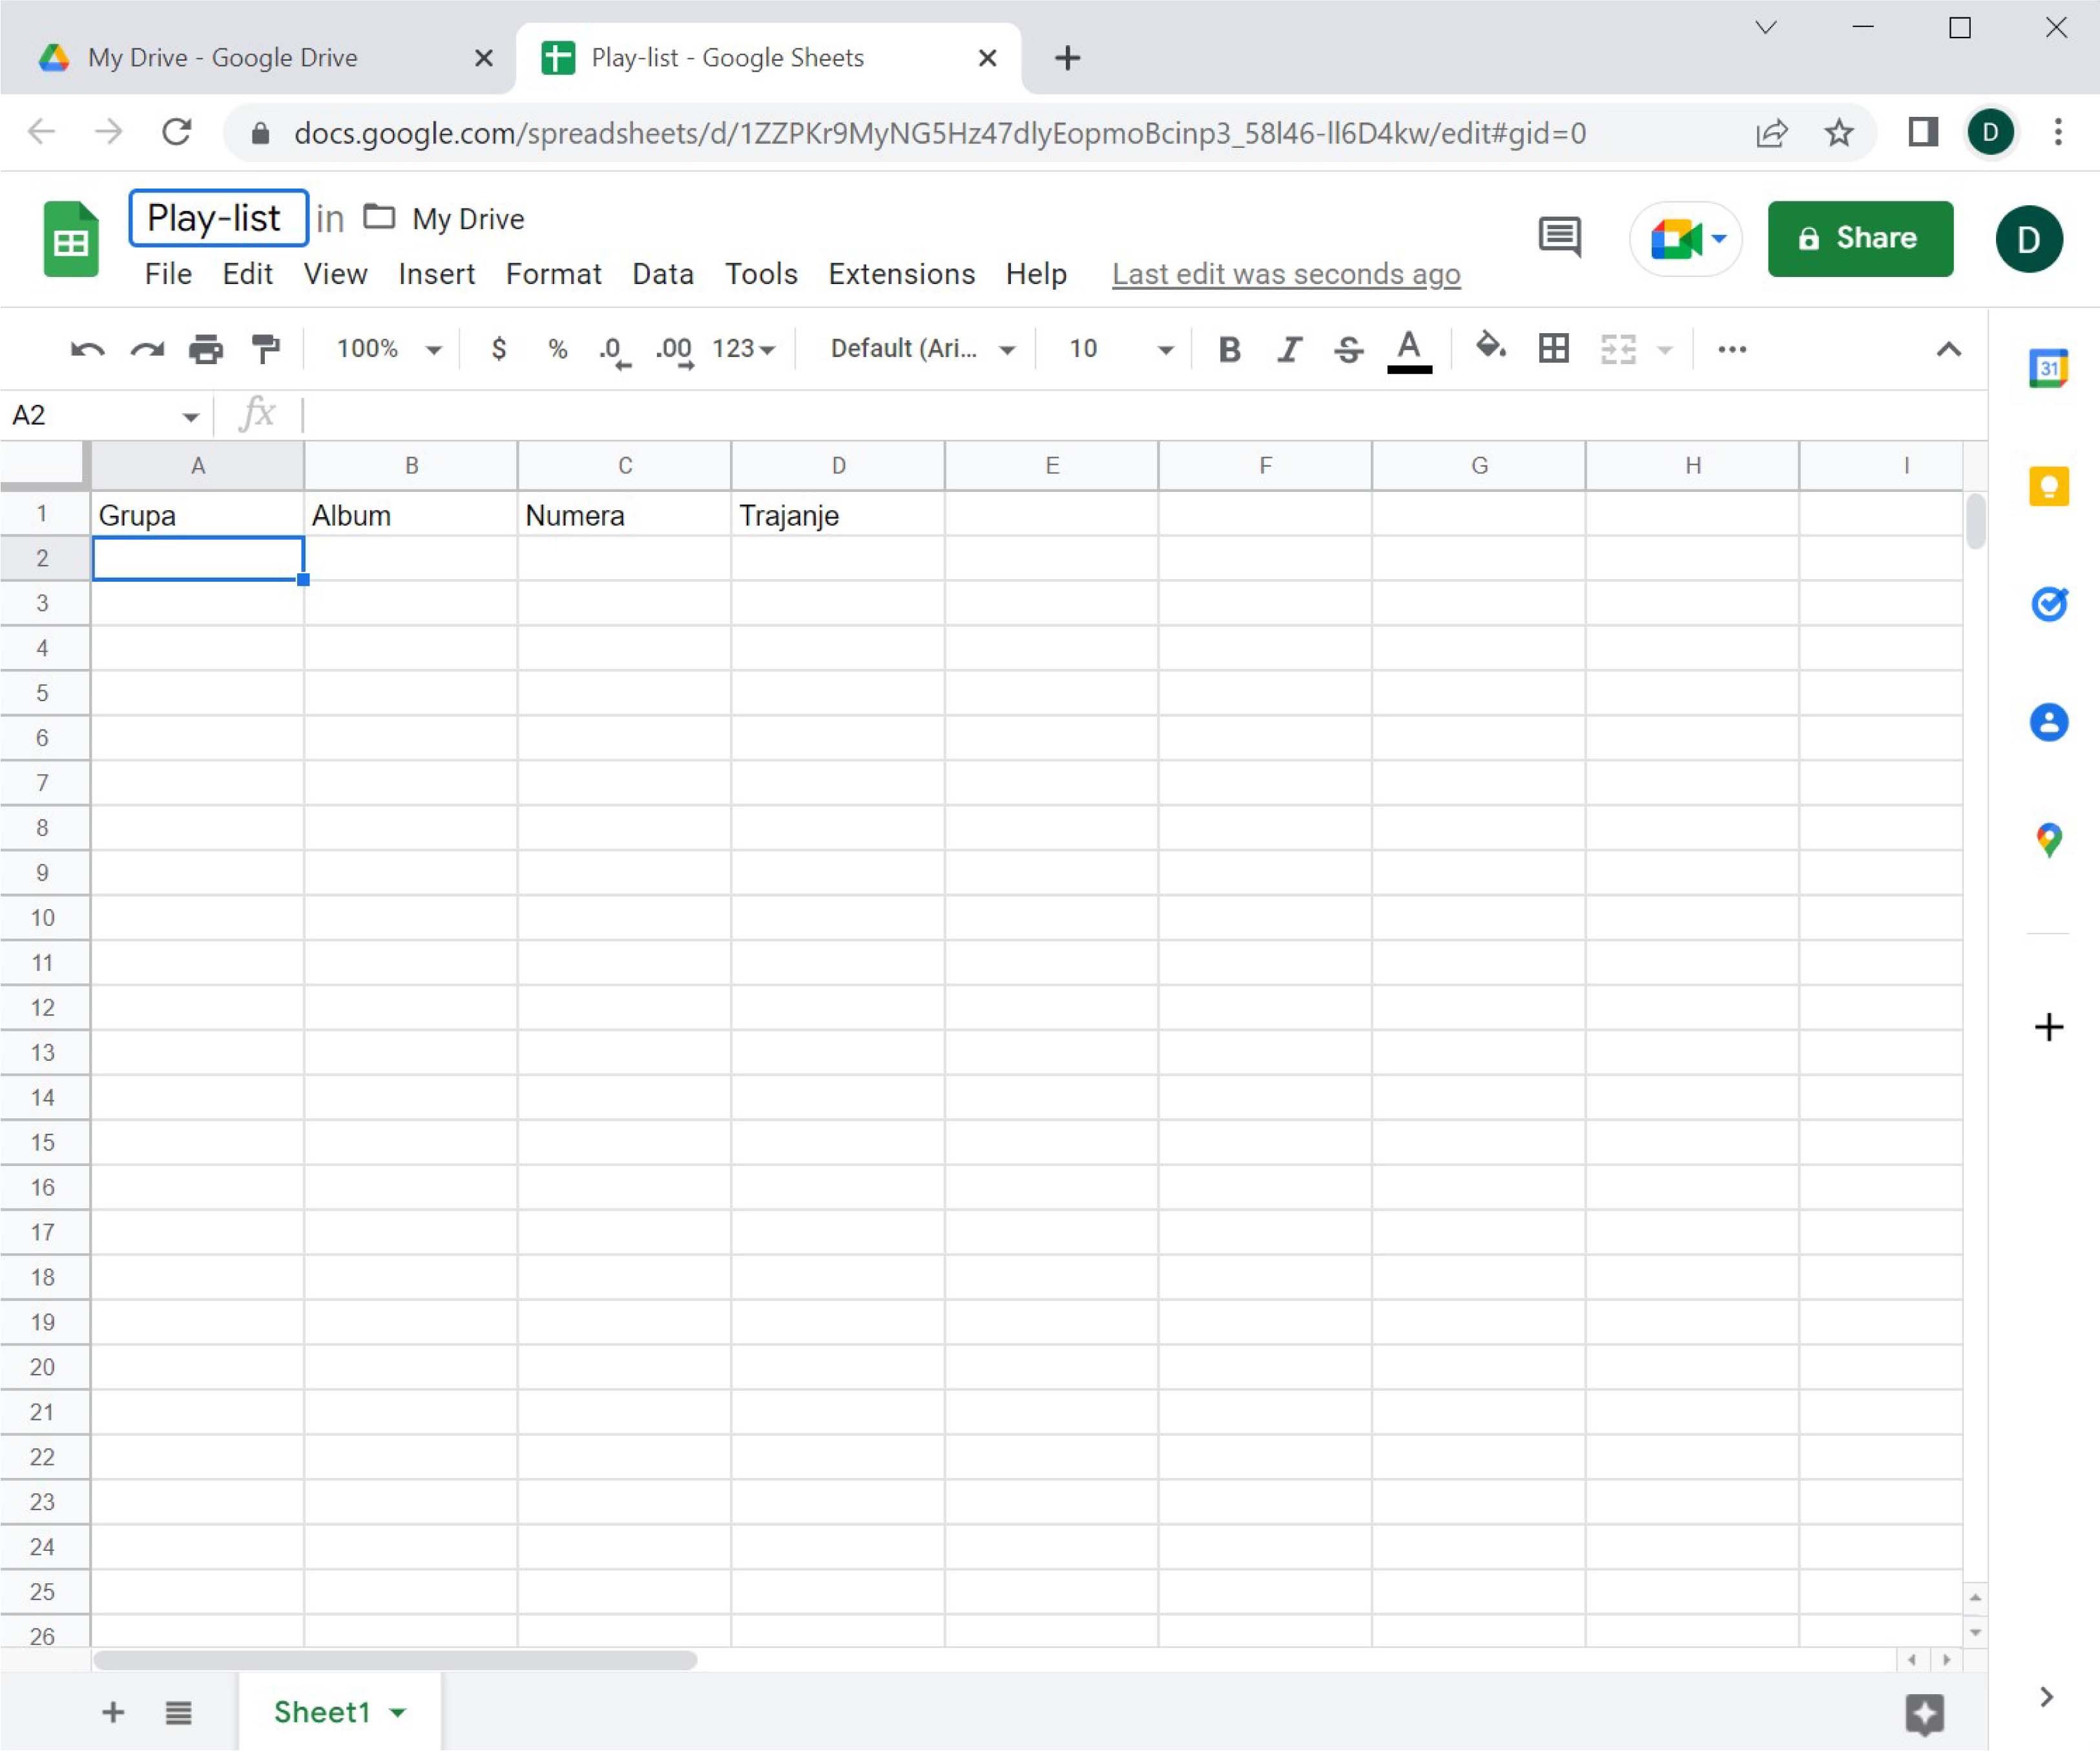Toggle italic formatting
The width and height of the screenshot is (2100, 1751).
[x=1289, y=349]
